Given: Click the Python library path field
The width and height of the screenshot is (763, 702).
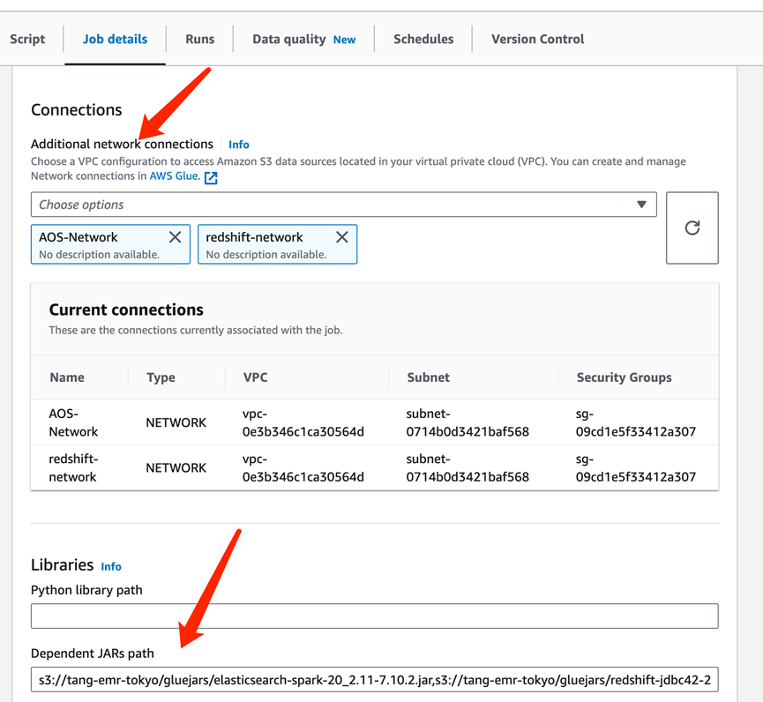Looking at the screenshot, I should tap(374, 616).
